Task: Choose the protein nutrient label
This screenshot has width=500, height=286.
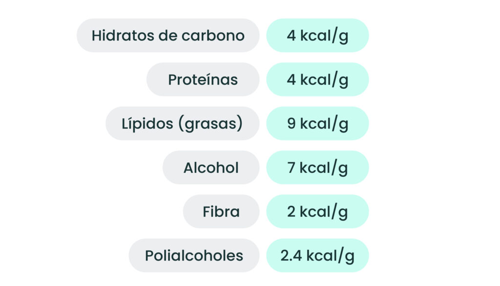Action: pos(203,79)
